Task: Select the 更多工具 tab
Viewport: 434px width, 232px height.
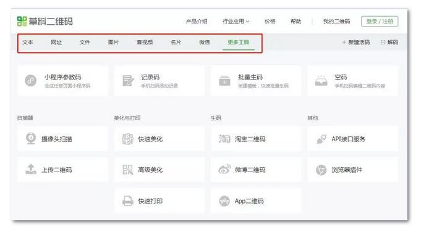Action: click(x=238, y=42)
